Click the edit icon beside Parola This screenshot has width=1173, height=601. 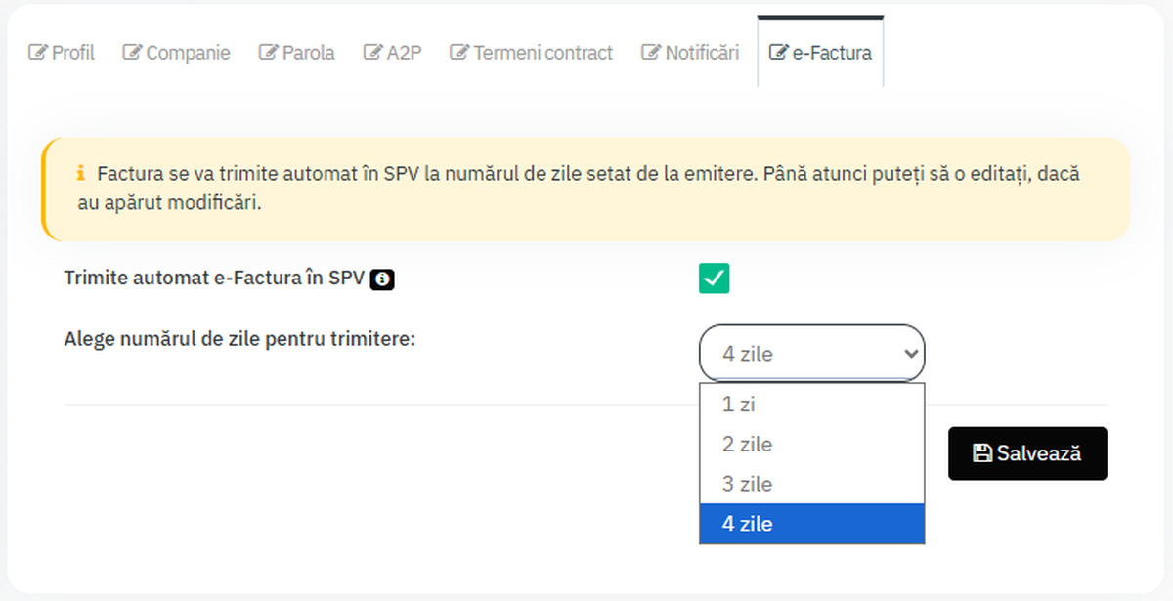click(x=269, y=53)
